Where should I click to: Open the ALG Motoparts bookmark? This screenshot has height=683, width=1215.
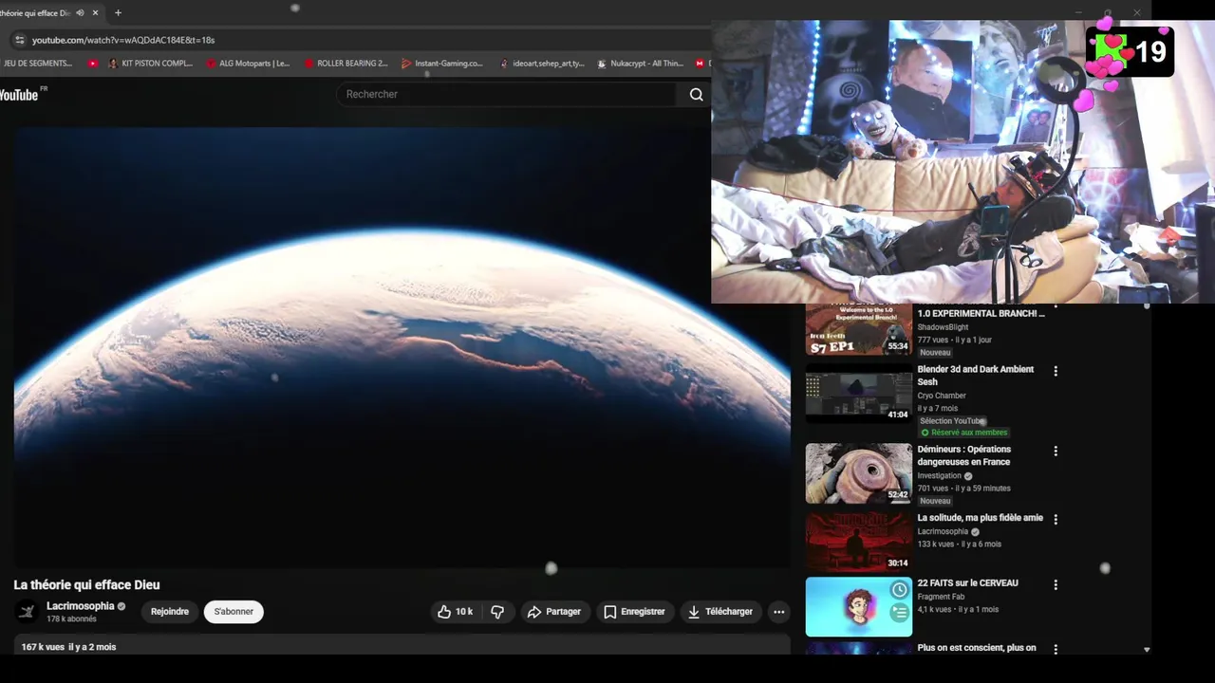click(x=249, y=64)
